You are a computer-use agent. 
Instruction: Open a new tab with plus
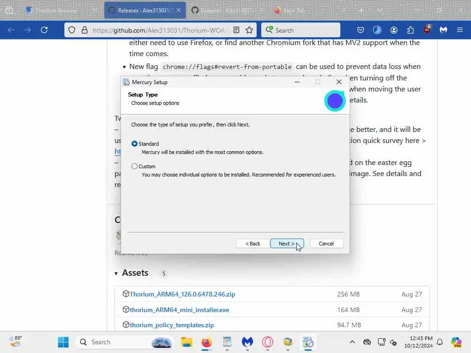point(361,10)
